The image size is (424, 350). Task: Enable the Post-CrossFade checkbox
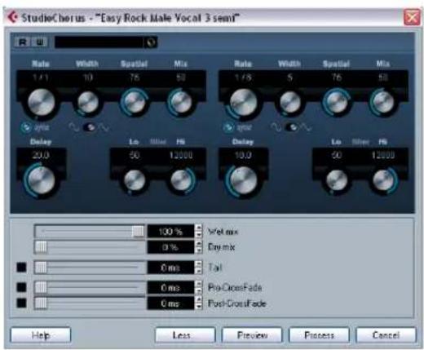[22, 303]
